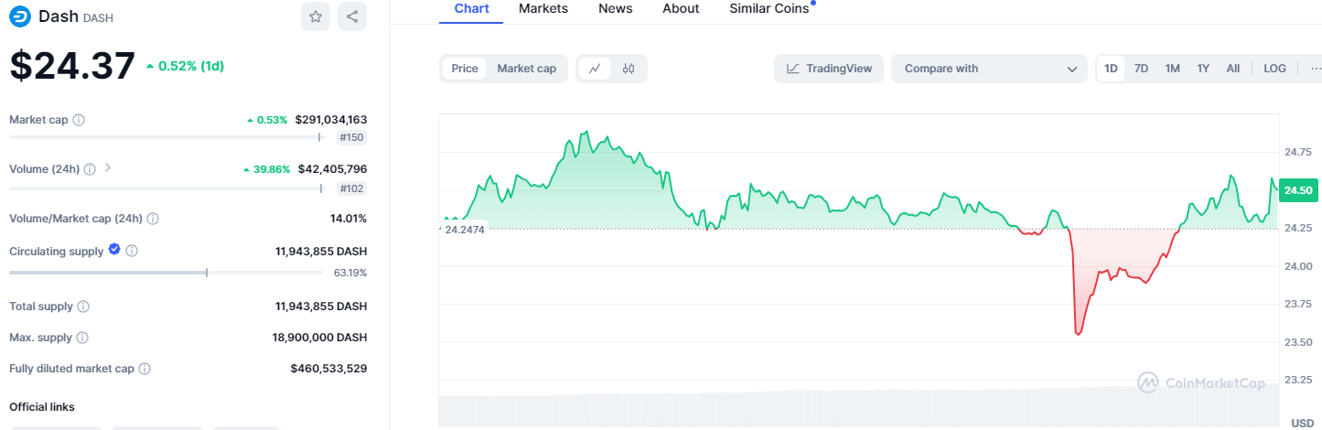Screen dimensions: 1322x430
Task: Click the Circulating supply progress bar
Action: (167, 272)
